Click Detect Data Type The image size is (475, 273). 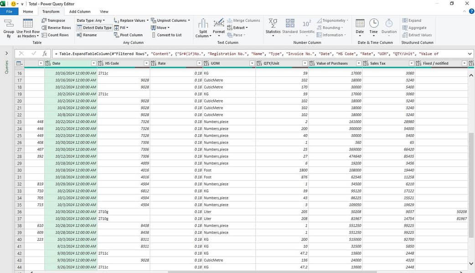point(94,27)
